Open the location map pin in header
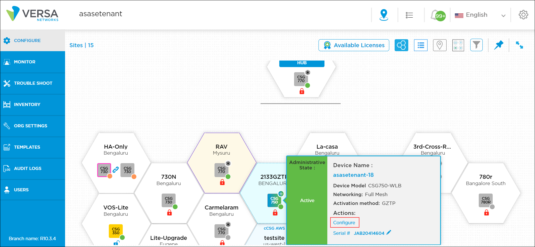 click(x=384, y=15)
